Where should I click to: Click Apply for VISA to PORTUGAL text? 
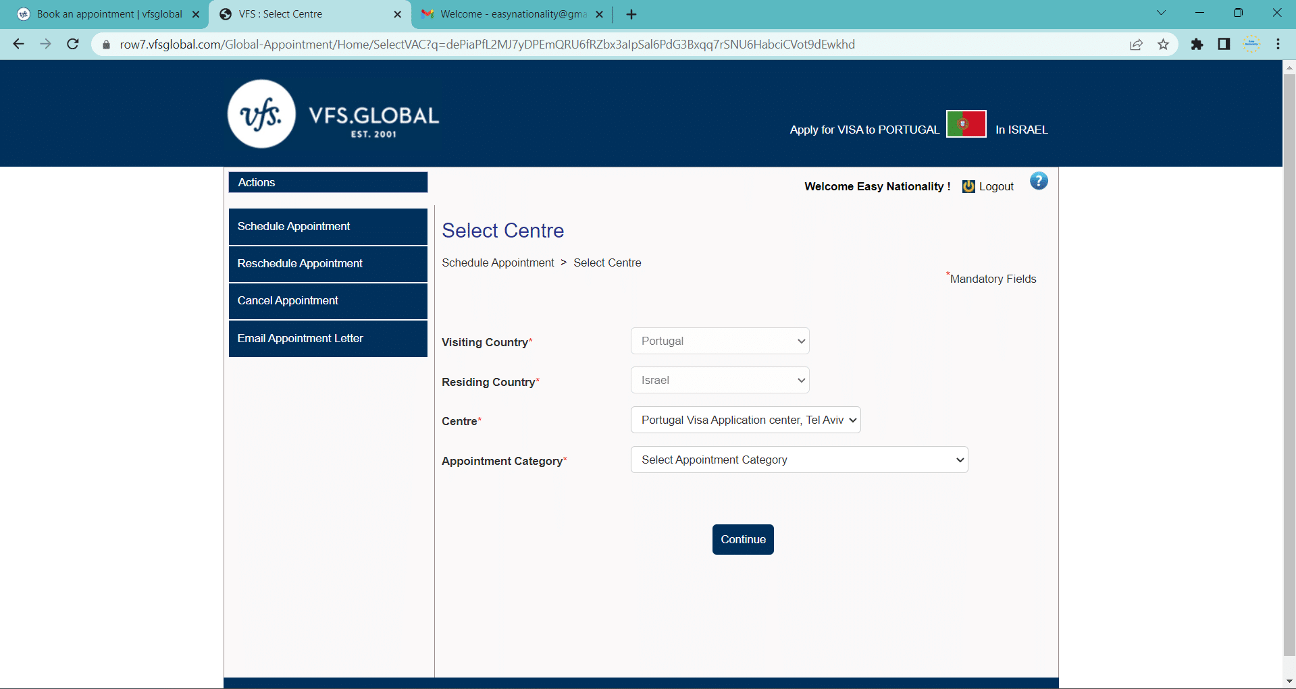(x=864, y=130)
